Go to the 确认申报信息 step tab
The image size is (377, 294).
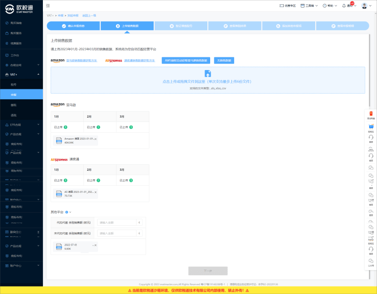(74, 26)
